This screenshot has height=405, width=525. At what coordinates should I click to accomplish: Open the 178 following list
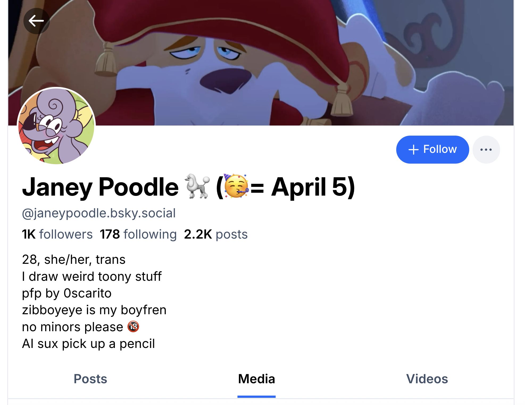point(138,234)
